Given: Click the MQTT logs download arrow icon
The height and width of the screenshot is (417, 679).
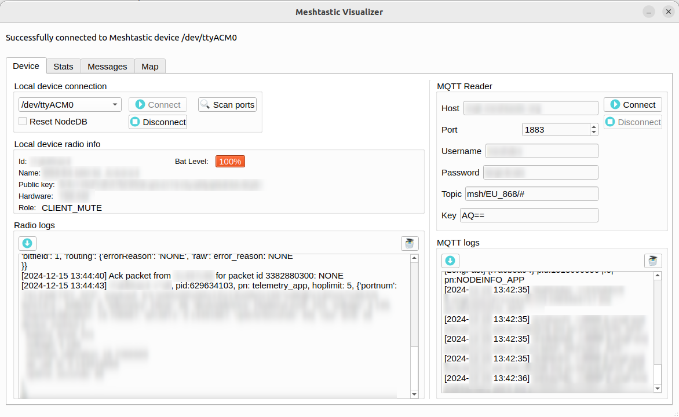Looking at the screenshot, I should tap(450, 261).
